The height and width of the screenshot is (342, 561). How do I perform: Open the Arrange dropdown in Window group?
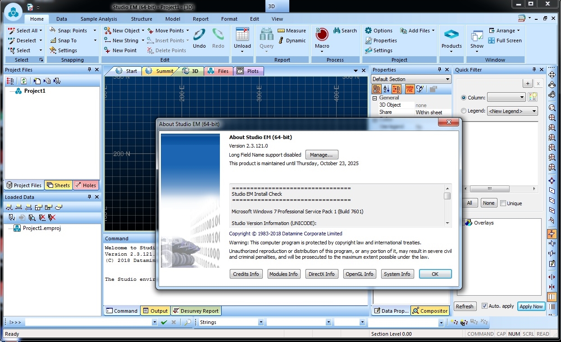[x=504, y=31]
